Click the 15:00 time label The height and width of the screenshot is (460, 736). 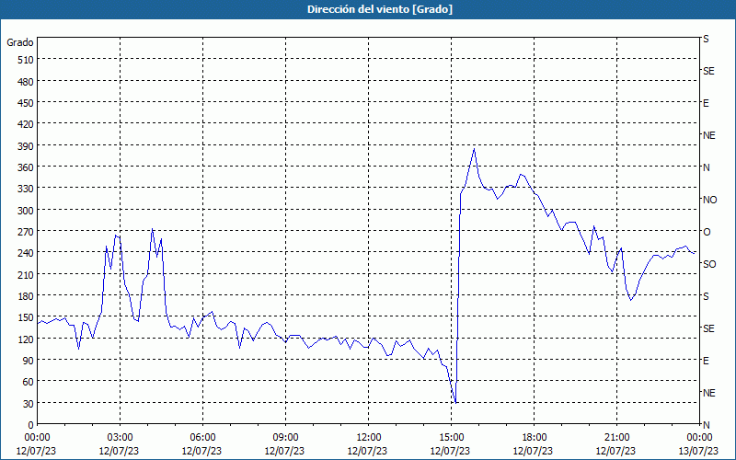(x=451, y=438)
